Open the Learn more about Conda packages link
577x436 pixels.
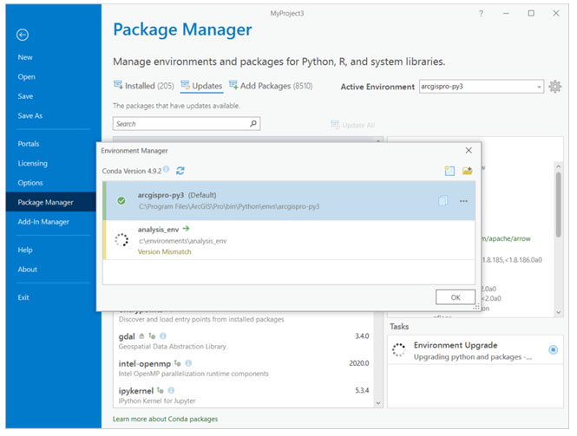[x=165, y=419]
